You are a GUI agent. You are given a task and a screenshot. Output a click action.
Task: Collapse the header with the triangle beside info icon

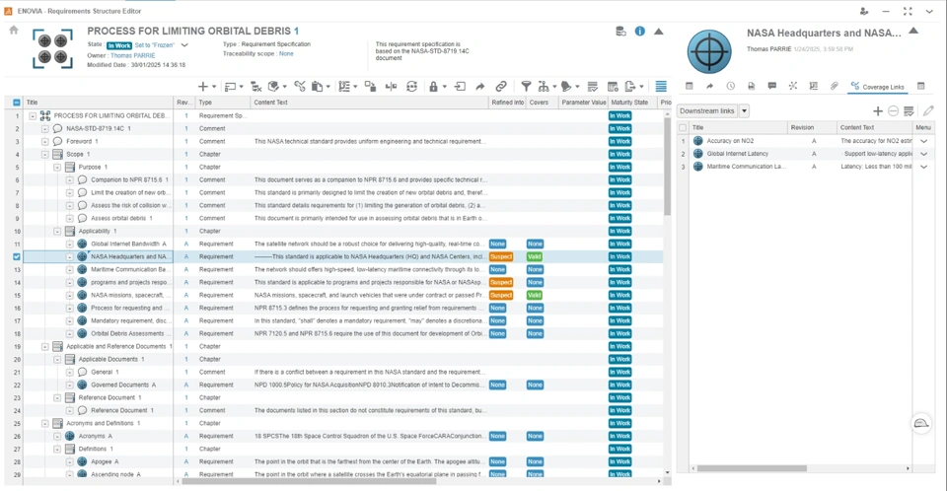point(659,32)
